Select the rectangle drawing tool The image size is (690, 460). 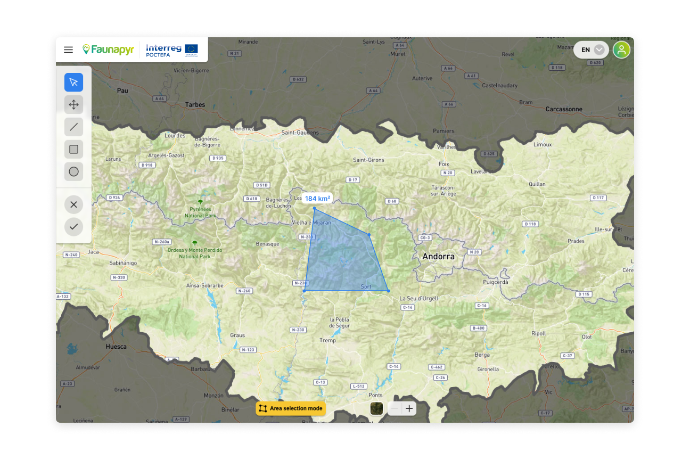[x=73, y=149]
